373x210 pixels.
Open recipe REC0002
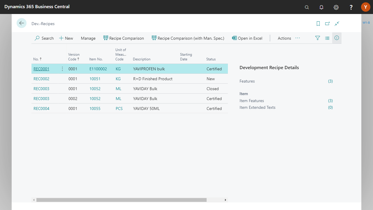41,79
